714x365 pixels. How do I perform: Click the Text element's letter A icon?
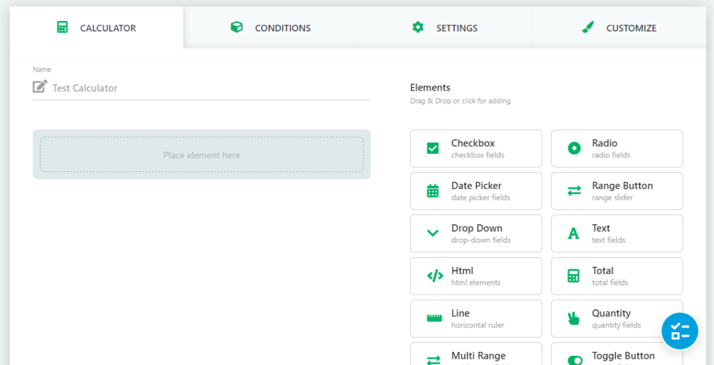574,233
